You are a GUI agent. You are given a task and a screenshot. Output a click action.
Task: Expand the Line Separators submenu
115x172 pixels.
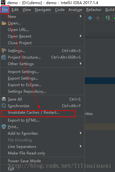(x=42, y=146)
